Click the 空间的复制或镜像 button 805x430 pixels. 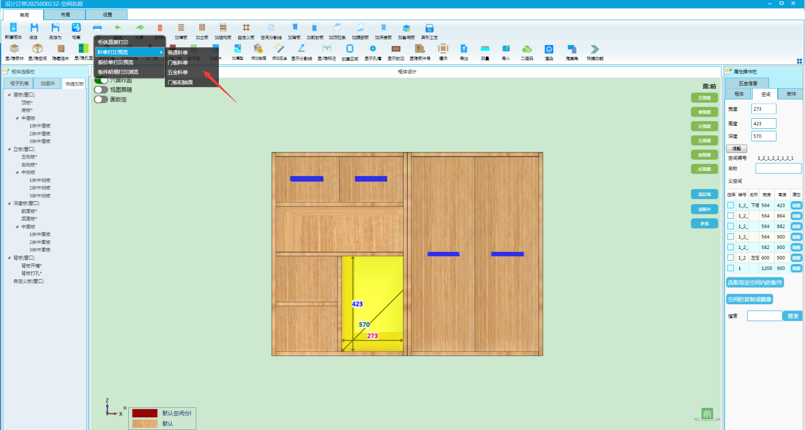[749, 299]
